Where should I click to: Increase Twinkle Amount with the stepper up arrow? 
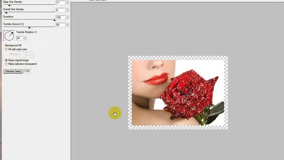67,24
